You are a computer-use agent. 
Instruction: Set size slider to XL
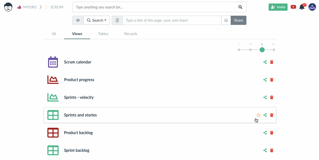pyautogui.click(x=274, y=50)
